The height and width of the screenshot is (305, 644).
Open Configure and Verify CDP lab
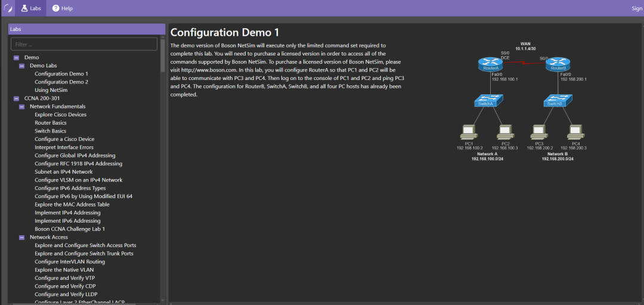tap(66, 286)
